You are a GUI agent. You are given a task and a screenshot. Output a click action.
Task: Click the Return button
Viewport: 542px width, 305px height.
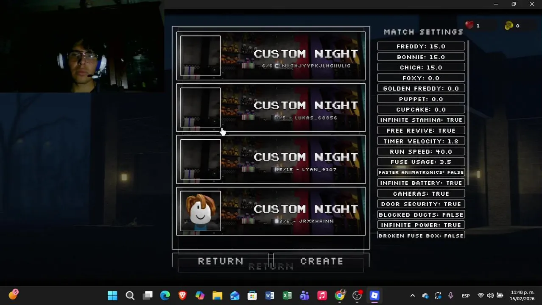[x=220, y=261]
